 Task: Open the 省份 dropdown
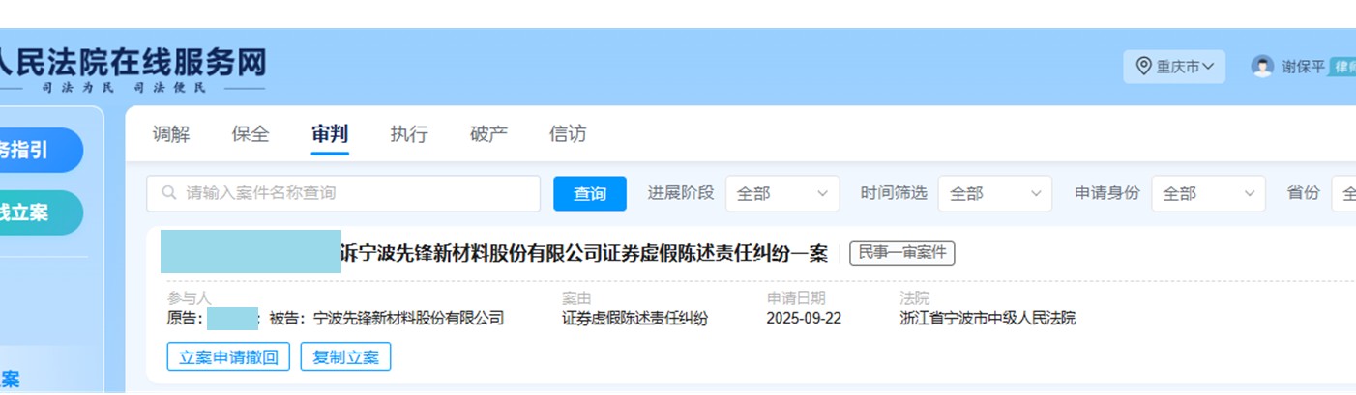tap(1343, 193)
